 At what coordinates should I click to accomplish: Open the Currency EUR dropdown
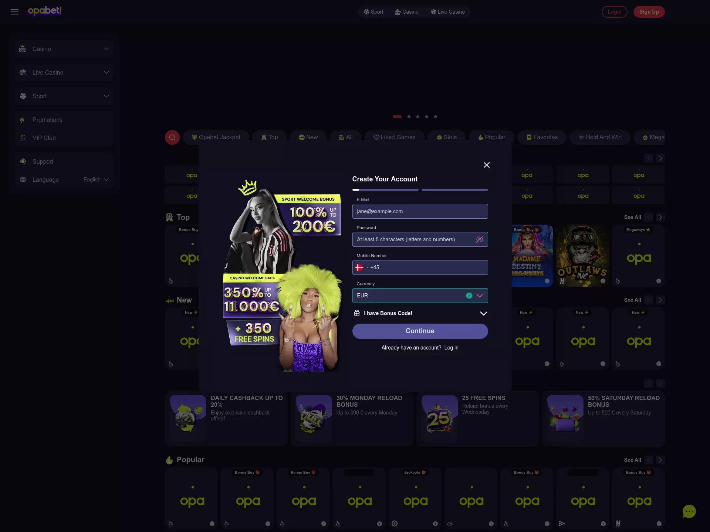click(x=420, y=296)
